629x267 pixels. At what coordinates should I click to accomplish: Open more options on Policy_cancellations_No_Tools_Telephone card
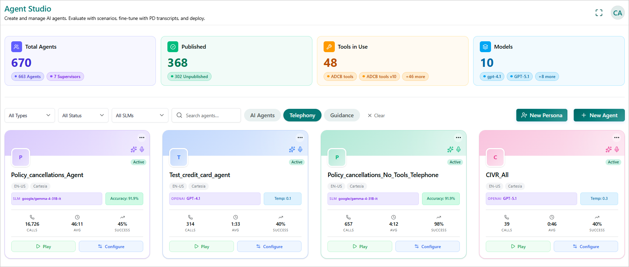(x=458, y=138)
